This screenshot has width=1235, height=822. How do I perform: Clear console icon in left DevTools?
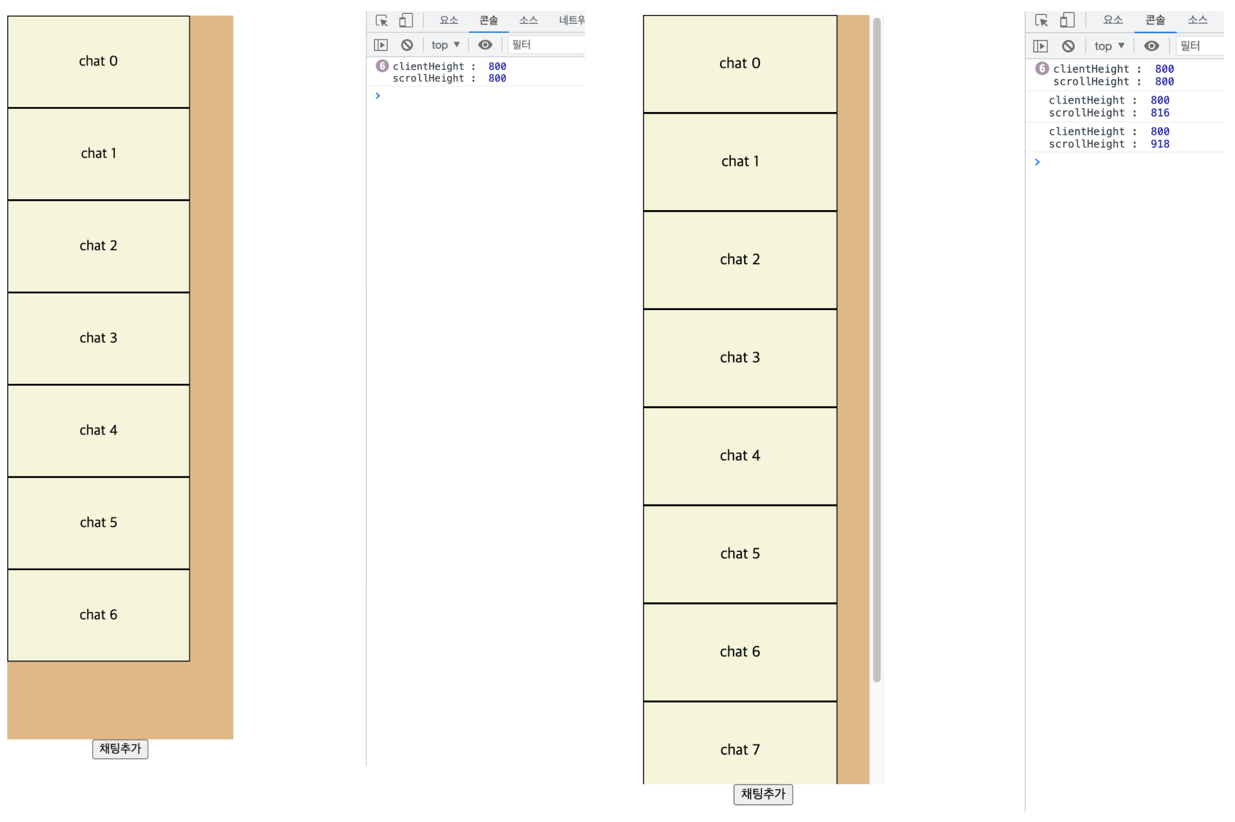pos(407,45)
